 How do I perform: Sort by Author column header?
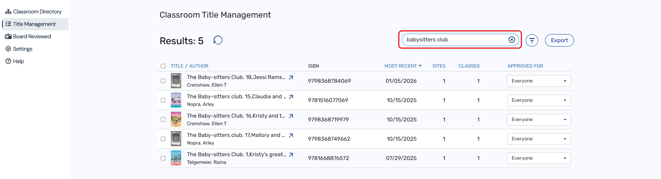(199, 66)
